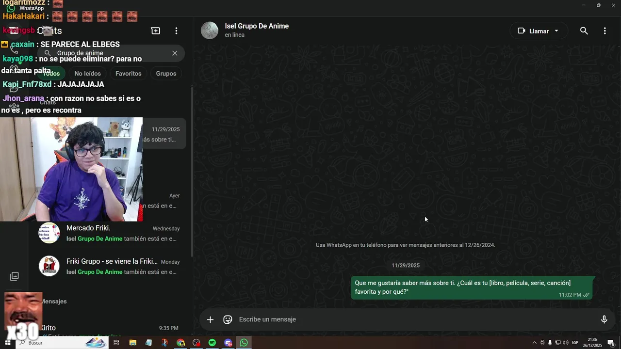Click the 'Escribe un mensaje' input field
This screenshot has height=349, width=621.
415,319
